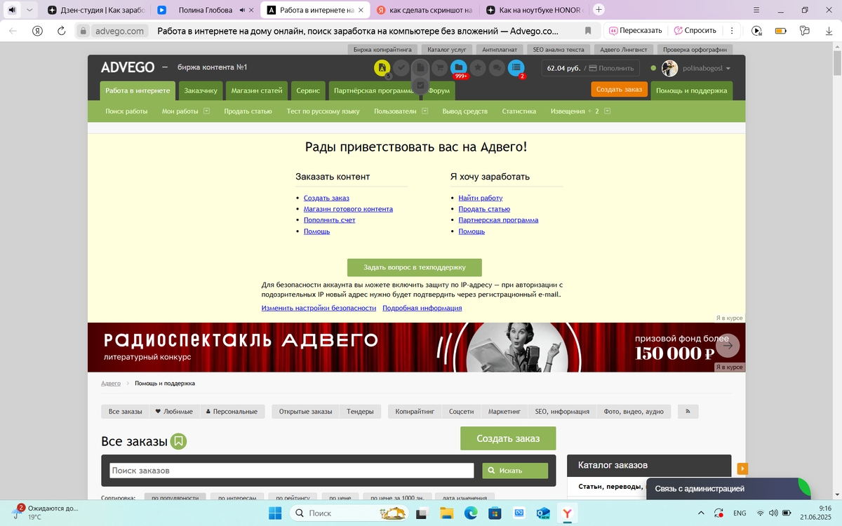Open Изменить настройки безопасности link

point(319,308)
